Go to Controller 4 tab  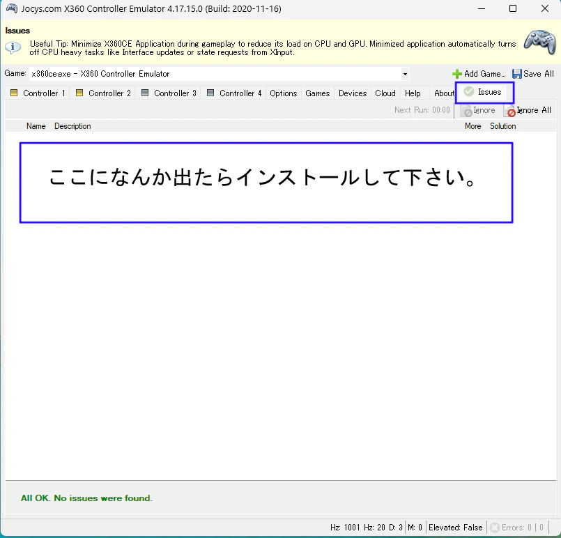(234, 93)
